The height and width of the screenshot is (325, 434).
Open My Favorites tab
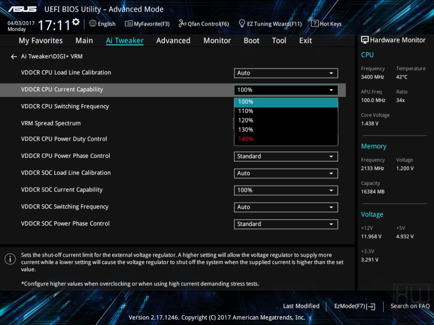41,41
